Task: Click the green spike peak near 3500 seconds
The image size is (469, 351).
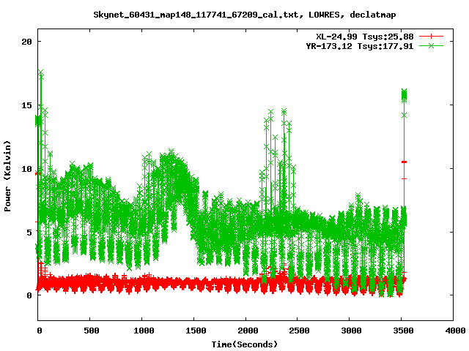Action: pyautogui.click(x=404, y=92)
